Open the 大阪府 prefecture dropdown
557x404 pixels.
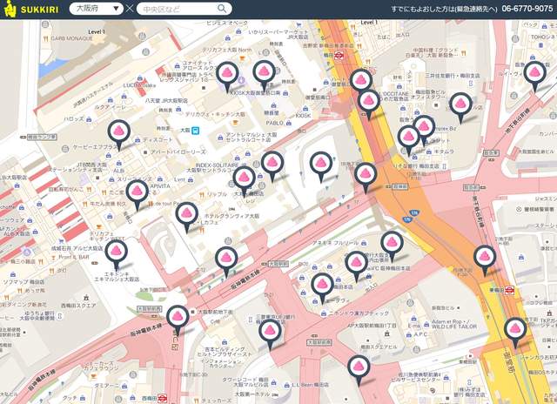click(x=96, y=9)
